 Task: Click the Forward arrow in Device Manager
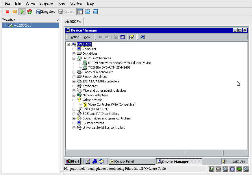[x=107, y=37]
